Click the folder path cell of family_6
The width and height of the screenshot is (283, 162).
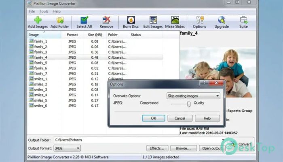pos(117,68)
